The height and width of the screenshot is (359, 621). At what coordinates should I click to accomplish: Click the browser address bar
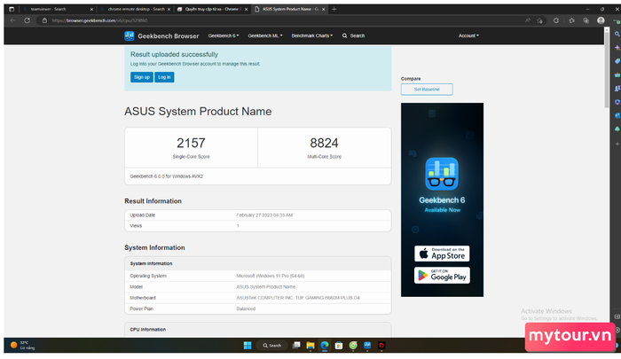pyautogui.click(x=266, y=19)
